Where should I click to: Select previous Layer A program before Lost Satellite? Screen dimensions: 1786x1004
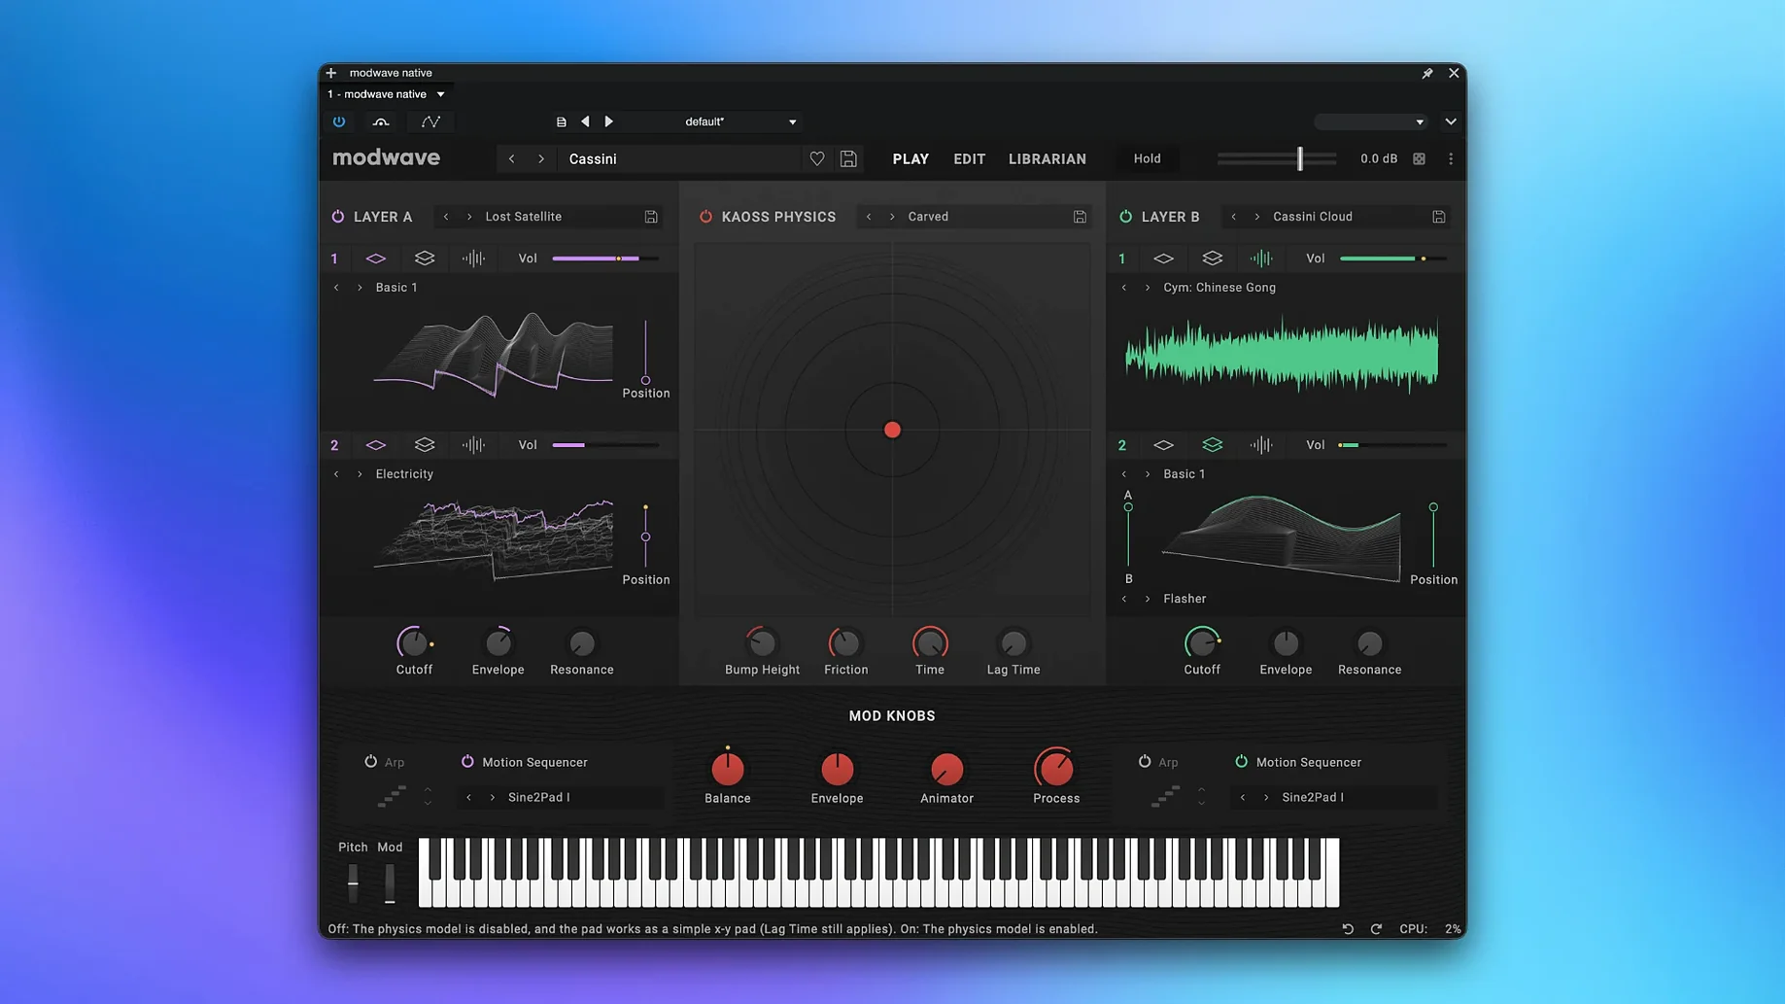tap(446, 217)
